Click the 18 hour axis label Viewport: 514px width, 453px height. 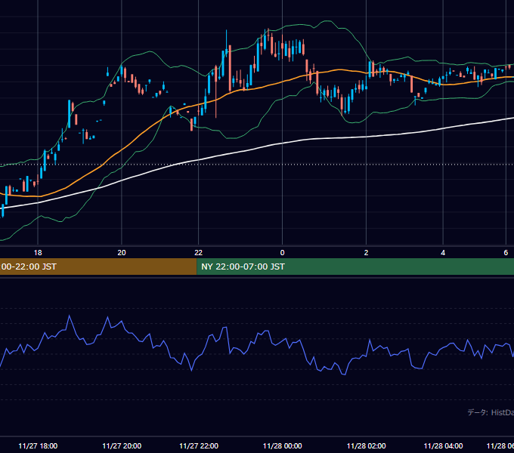tap(38, 253)
